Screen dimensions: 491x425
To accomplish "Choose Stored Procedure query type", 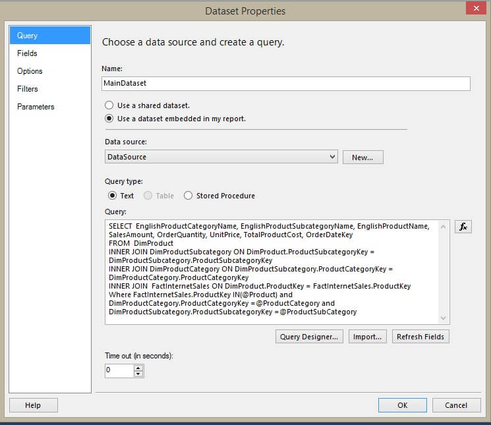I will tap(188, 196).
